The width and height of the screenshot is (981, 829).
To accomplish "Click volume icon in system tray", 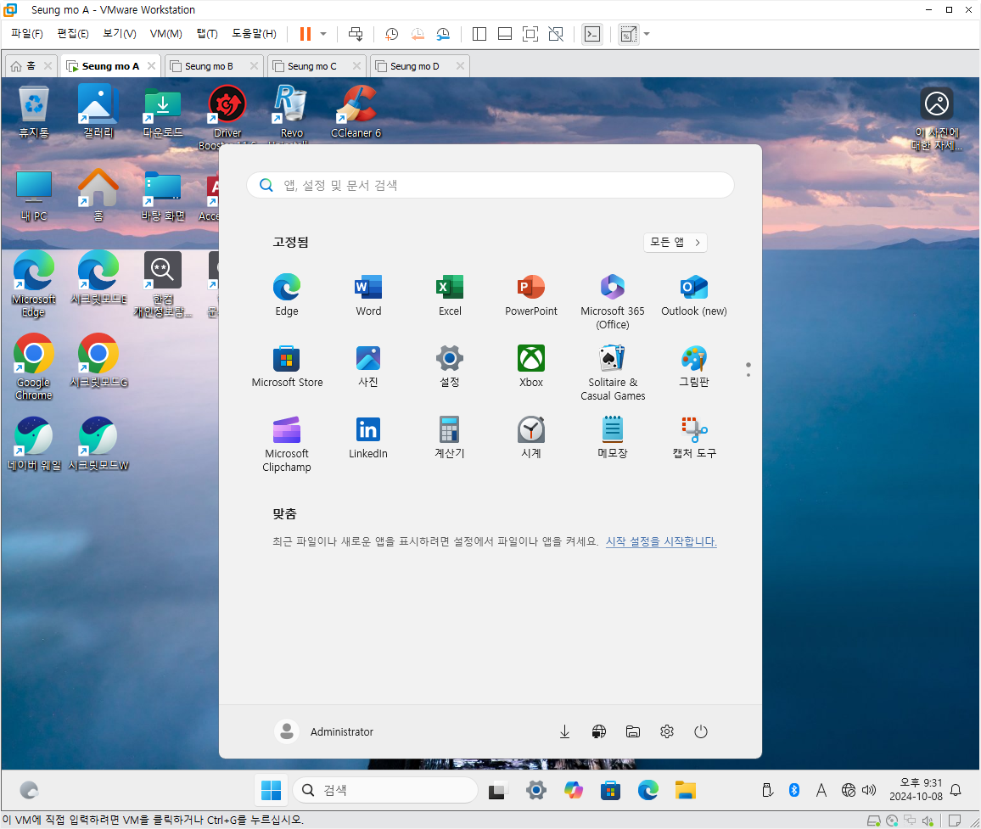I will point(868,790).
